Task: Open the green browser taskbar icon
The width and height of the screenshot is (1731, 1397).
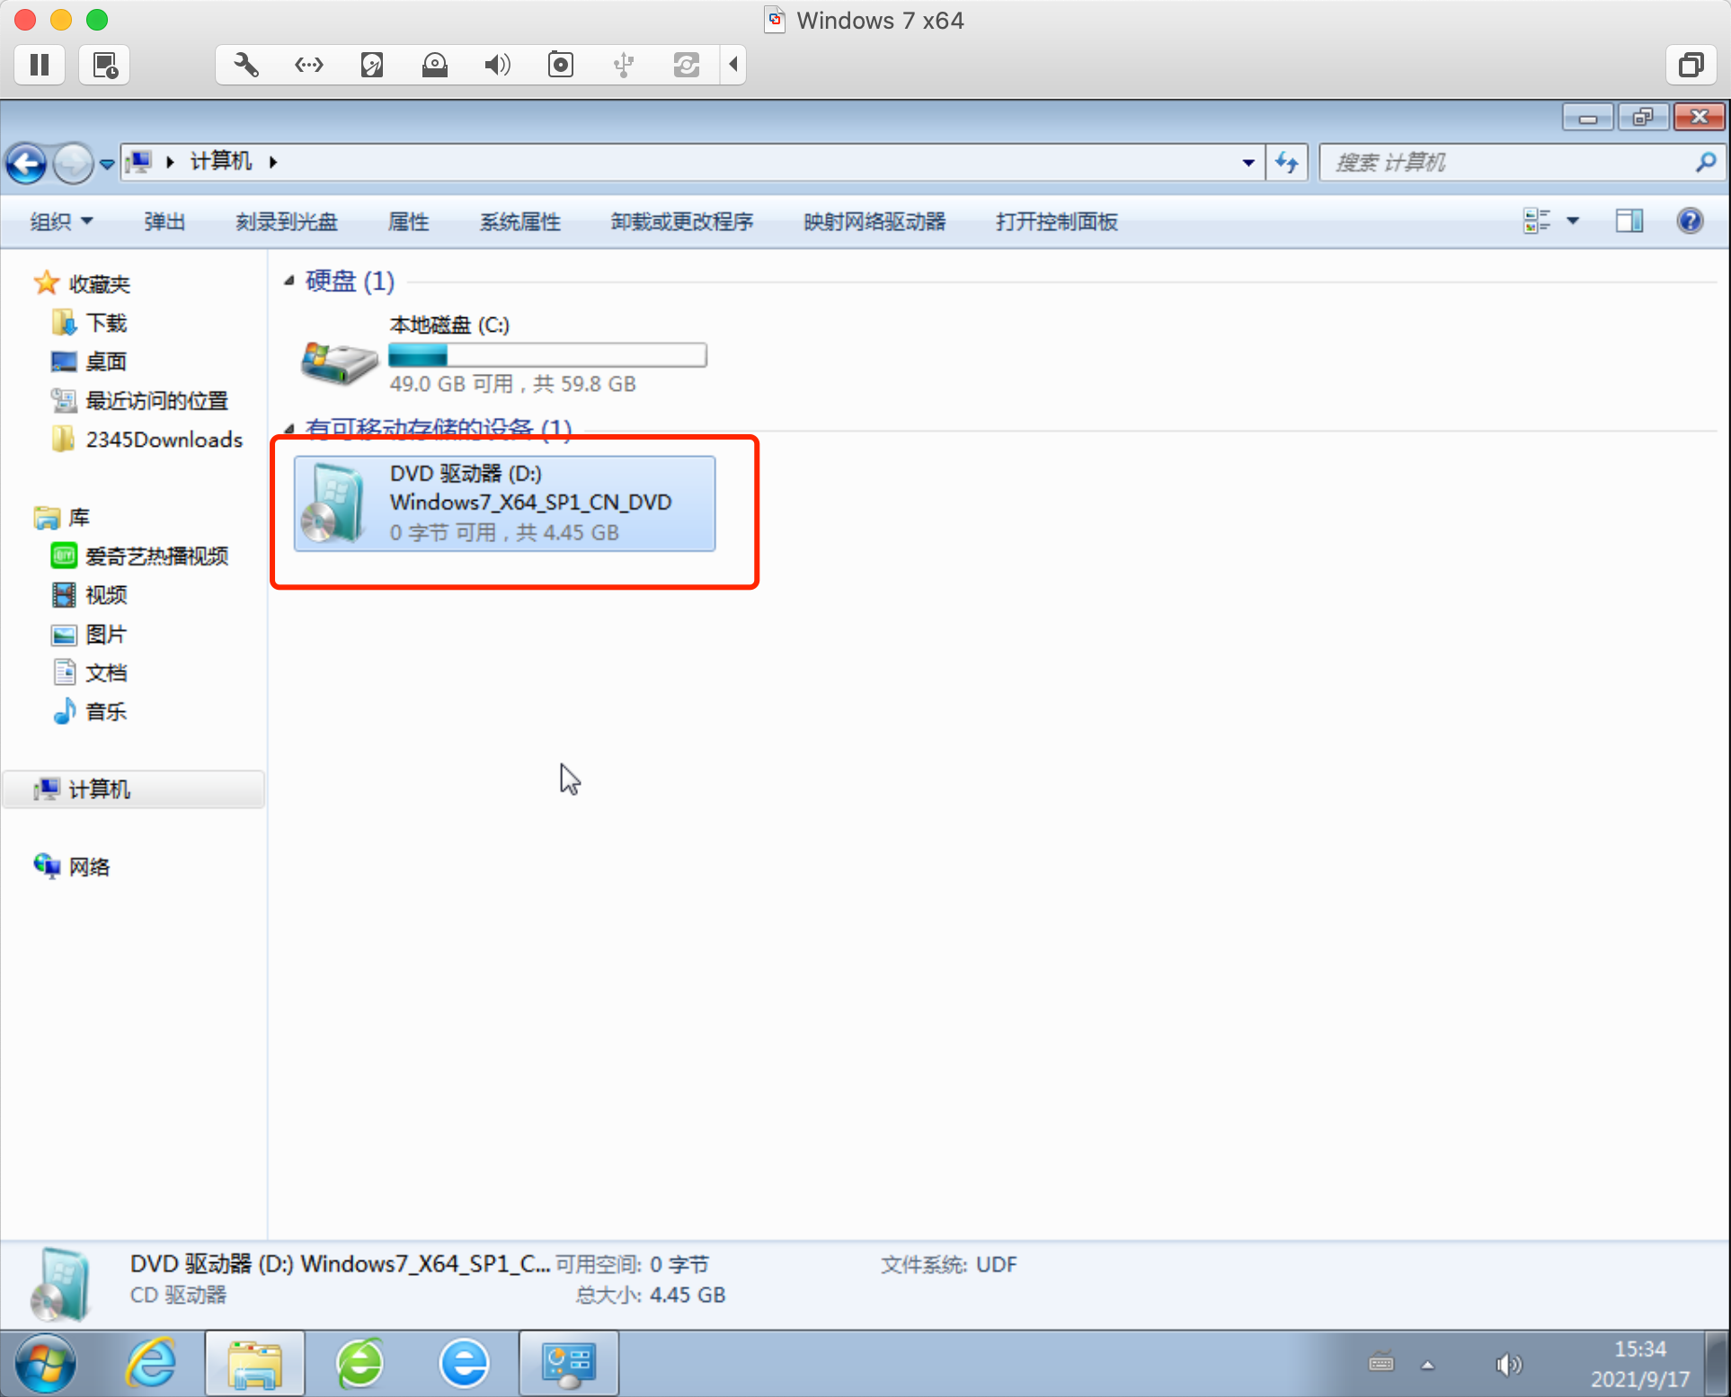Action: pos(360,1364)
